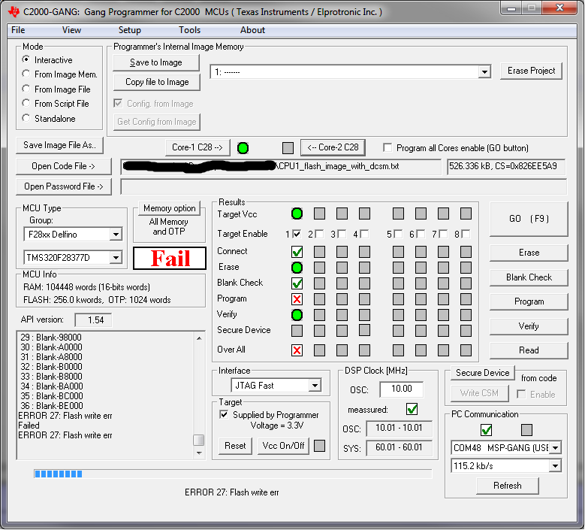This screenshot has height=530, width=585.
Task: Uncheck Target Enable 1 checkbox
Action: tap(297, 235)
